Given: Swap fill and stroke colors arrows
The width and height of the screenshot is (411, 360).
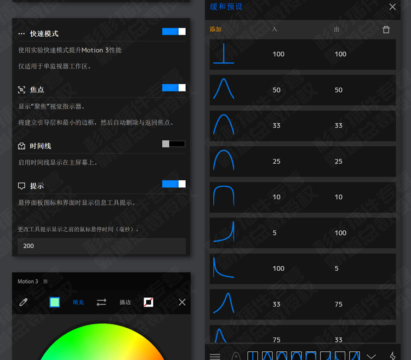Looking at the screenshot, I should point(101,302).
